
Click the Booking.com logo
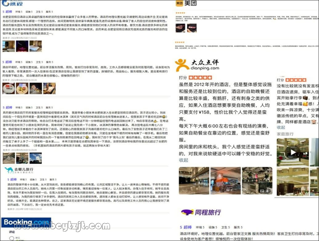(25, 222)
